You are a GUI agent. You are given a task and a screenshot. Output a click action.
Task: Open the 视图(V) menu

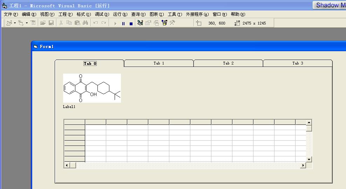pos(47,14)
